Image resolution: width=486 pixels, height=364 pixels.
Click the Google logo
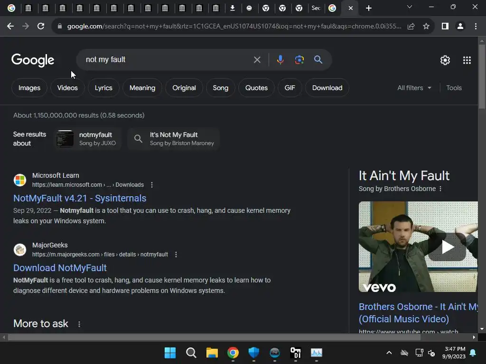click(33, 60)
